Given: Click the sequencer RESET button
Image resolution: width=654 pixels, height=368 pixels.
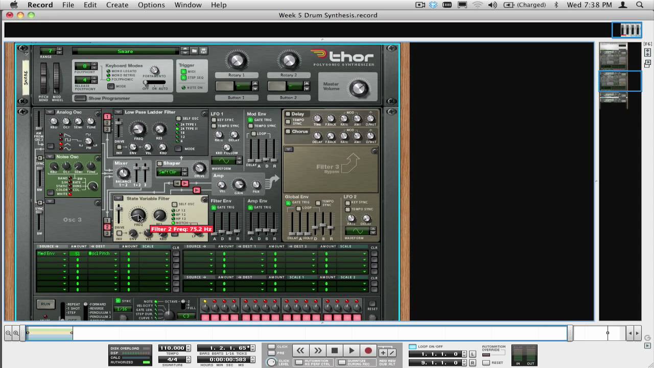Looking at the screenshot, I should (372, 304).
